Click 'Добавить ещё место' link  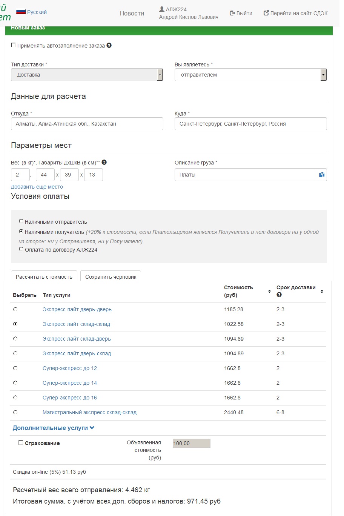pyautogui.click(x=37, y=187)
